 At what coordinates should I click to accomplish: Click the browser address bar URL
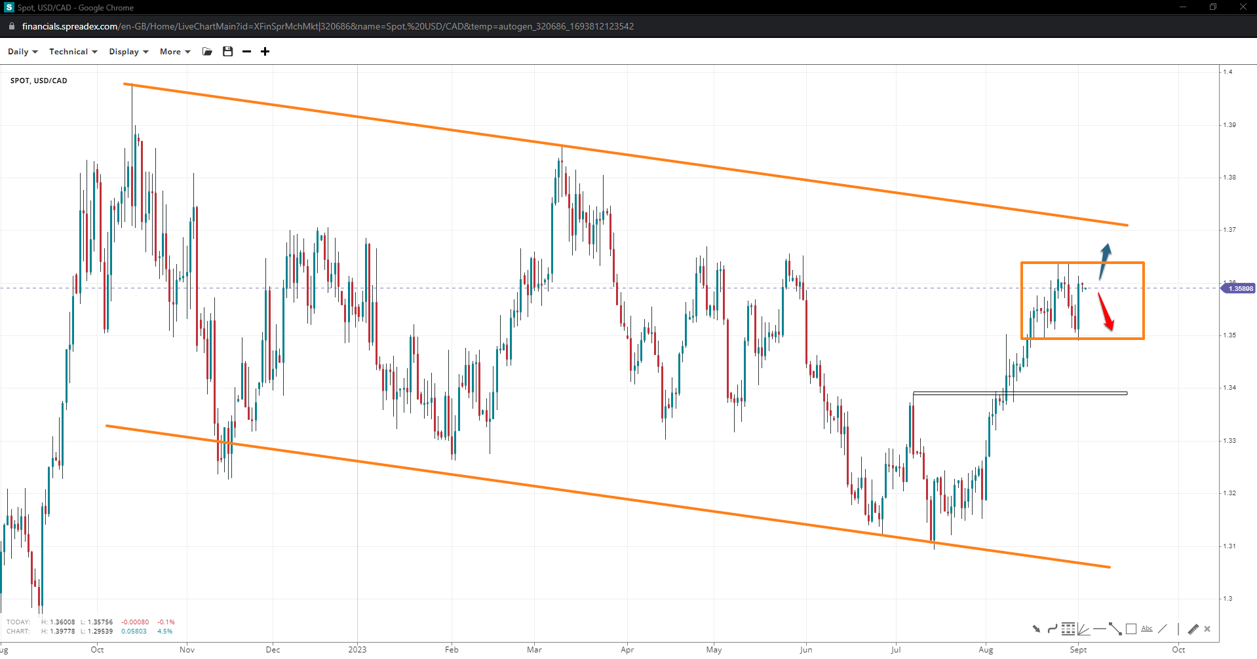pyautogui.click(x=328, y=26)
